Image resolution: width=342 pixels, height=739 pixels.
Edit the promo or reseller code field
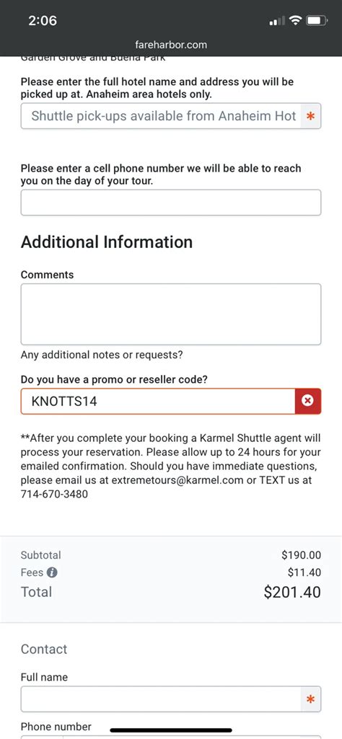pos(158,401)
